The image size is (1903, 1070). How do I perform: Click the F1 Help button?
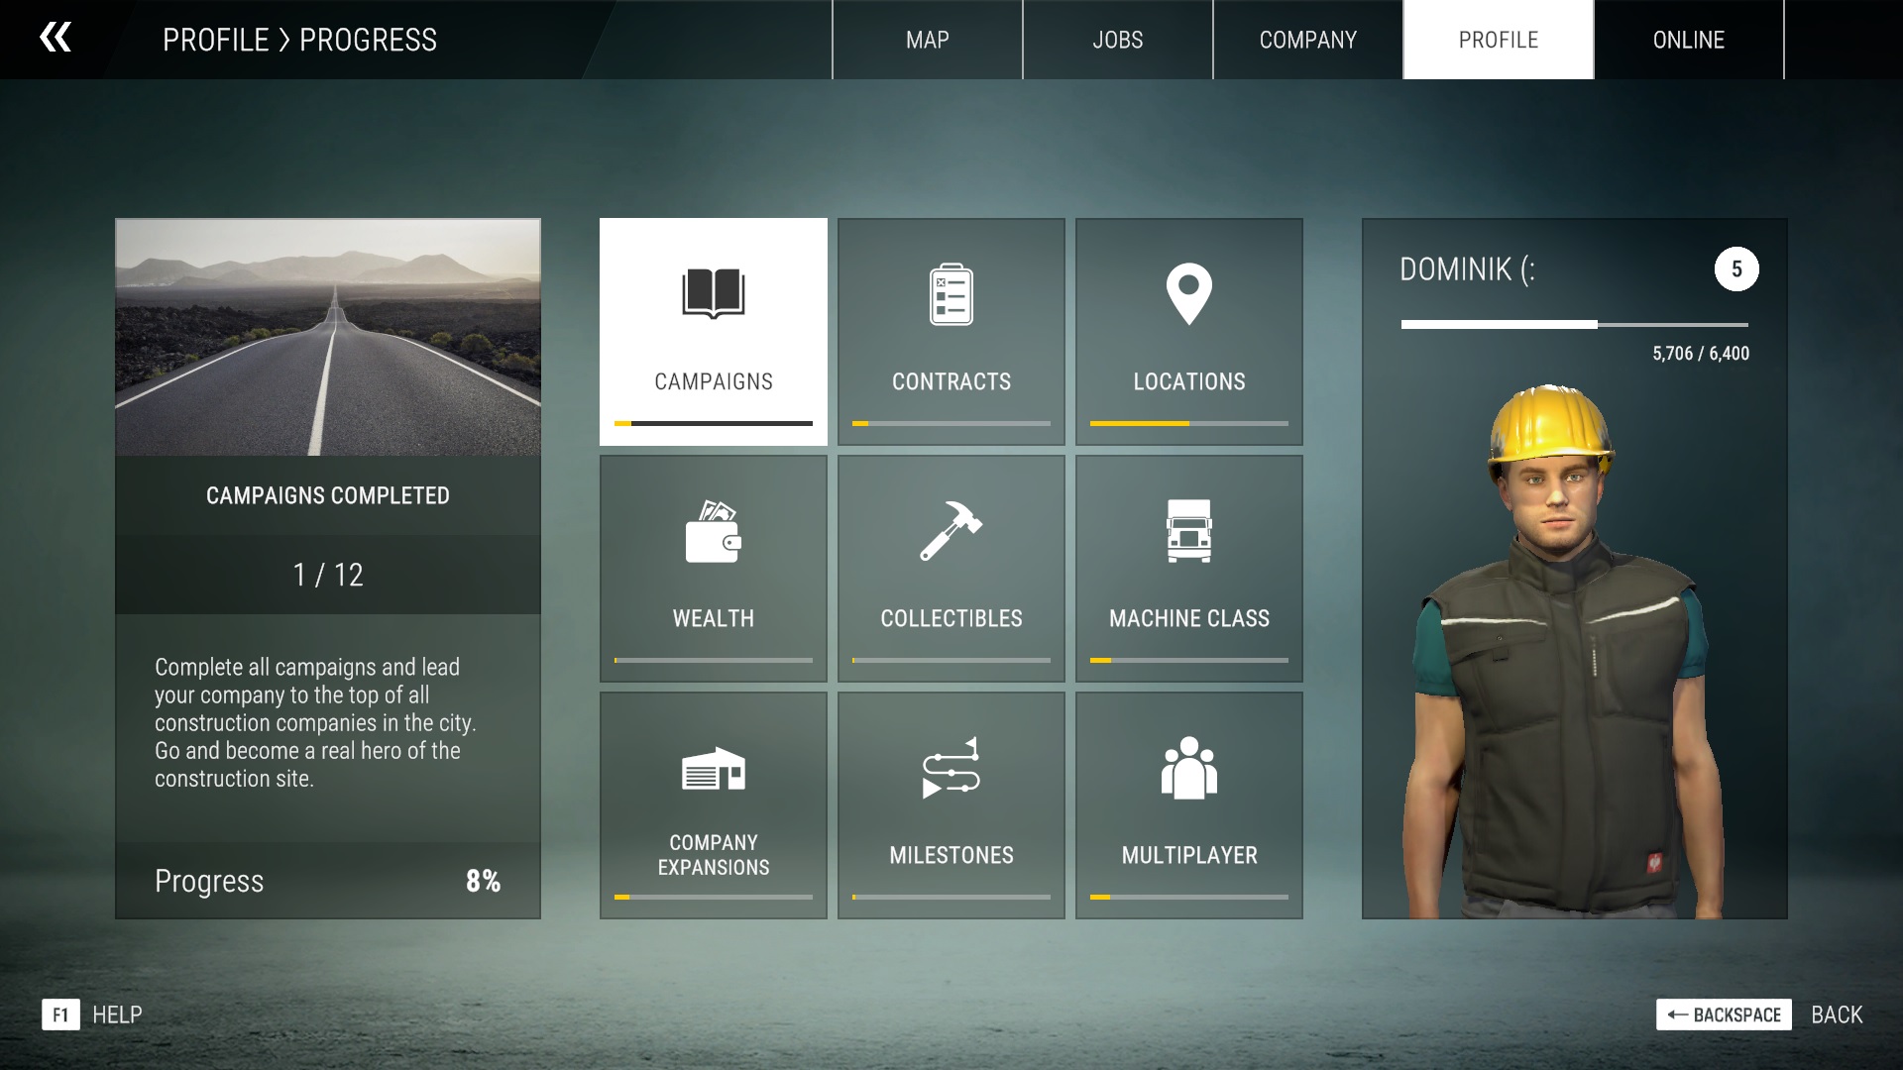point(60,1015)
